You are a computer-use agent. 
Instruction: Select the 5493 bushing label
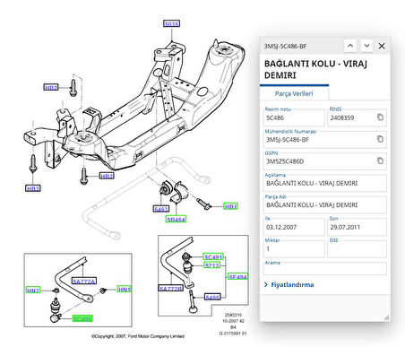click(161, 209)
